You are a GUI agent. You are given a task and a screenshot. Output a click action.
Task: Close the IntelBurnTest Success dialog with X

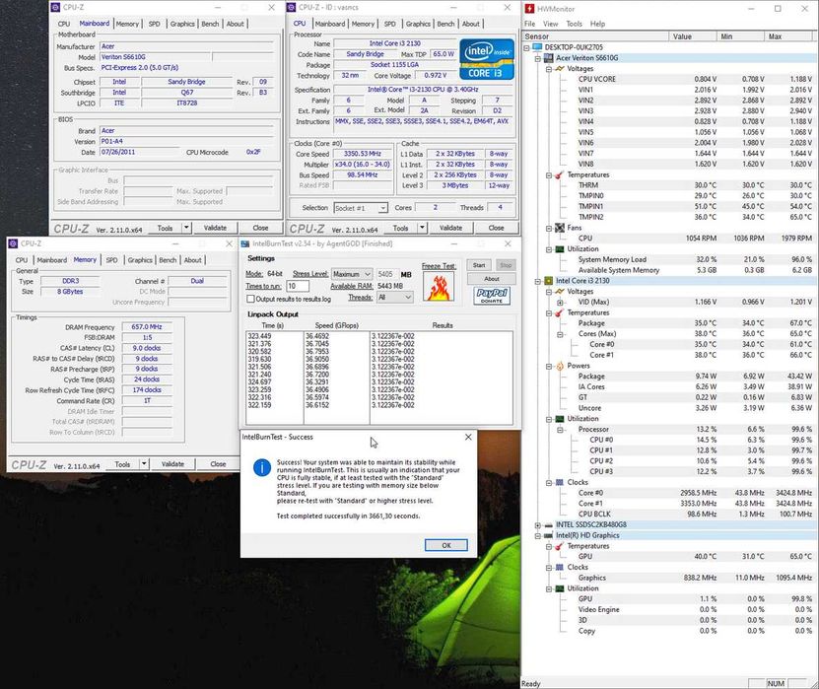468,438
